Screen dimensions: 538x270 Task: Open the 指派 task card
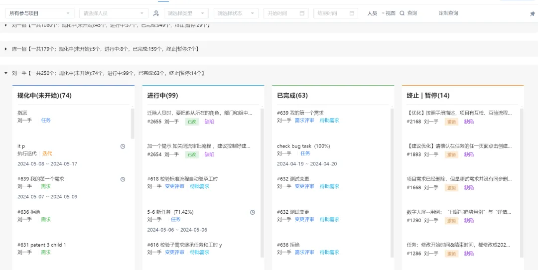click(22, 113)
